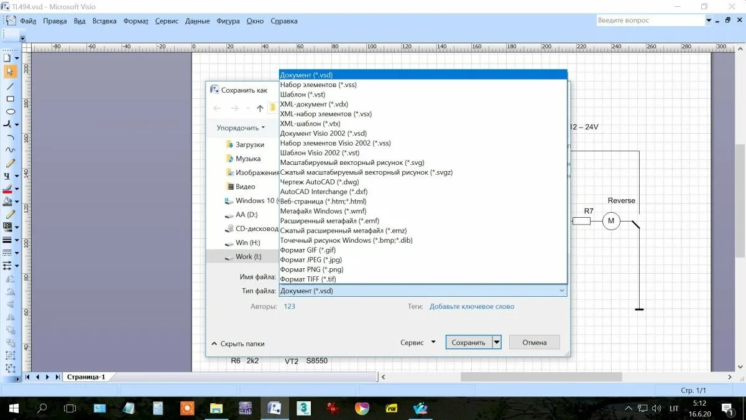746x420 pixels.
Task: Open taskbar search magnifier
Action: (x=42, y=408)
